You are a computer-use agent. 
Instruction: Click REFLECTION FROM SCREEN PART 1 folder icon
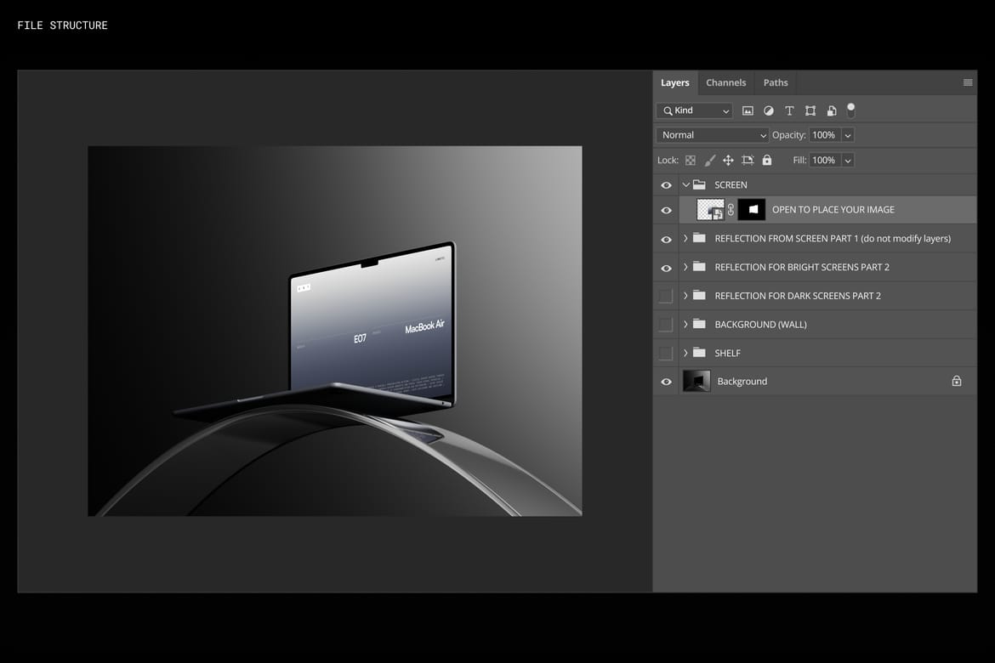[699, 239]
